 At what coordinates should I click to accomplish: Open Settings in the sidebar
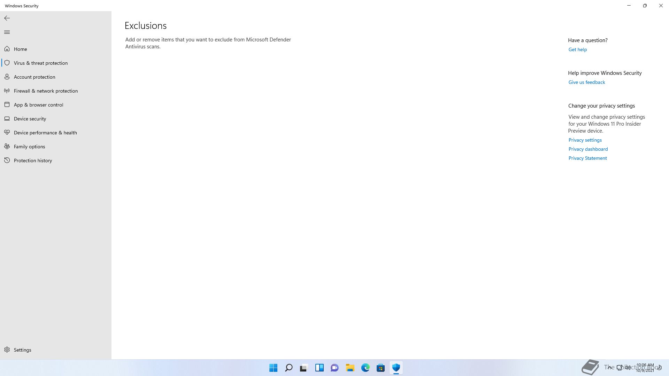pos(56,350)
